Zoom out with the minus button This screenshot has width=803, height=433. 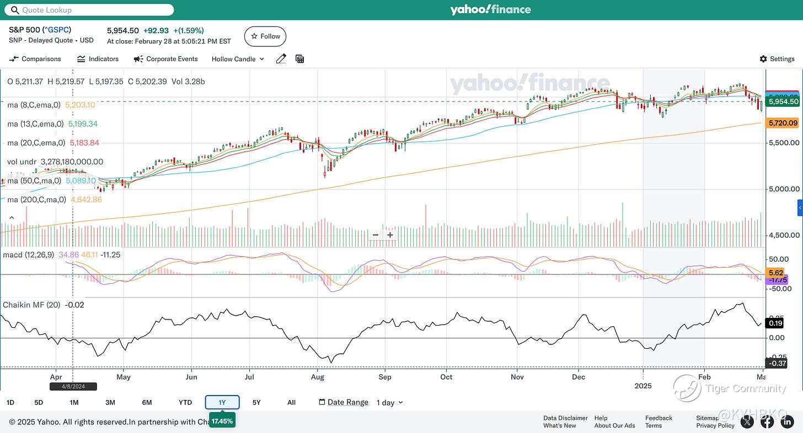click(x=376, y=235)
